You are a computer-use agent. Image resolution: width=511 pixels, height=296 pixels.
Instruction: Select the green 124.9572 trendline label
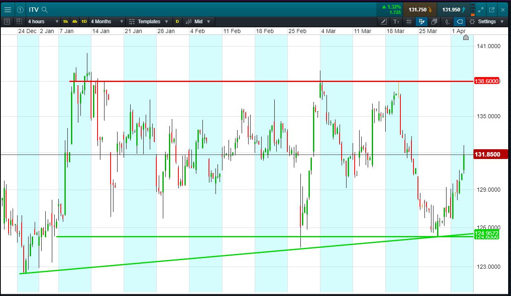click(x=487, y=233)
